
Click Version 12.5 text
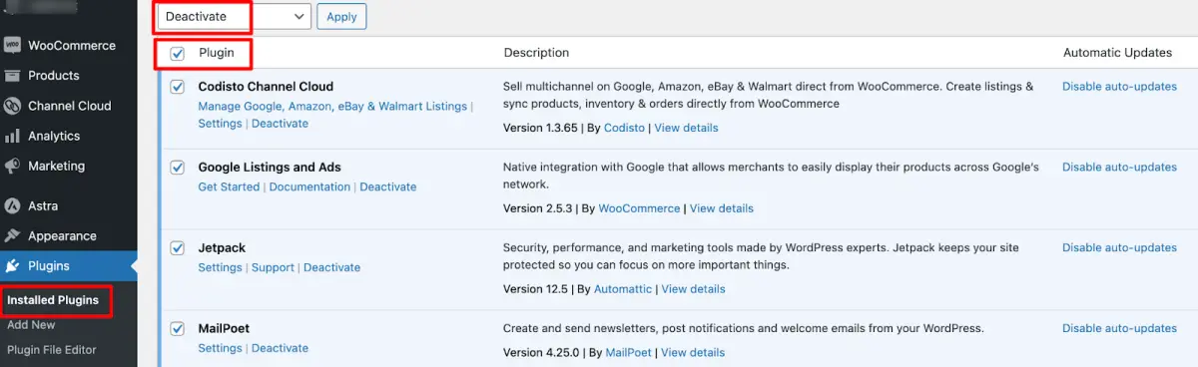click(536, 289)
